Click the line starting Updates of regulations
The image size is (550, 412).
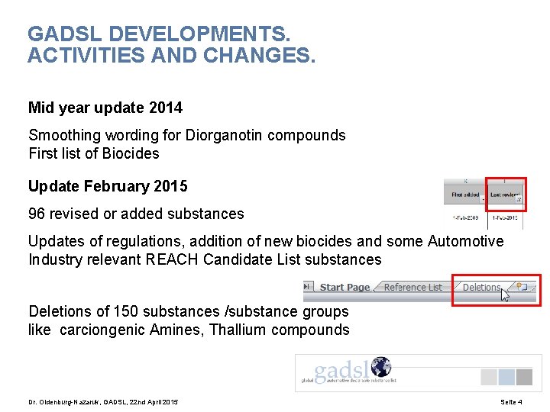tap(266, 241)
